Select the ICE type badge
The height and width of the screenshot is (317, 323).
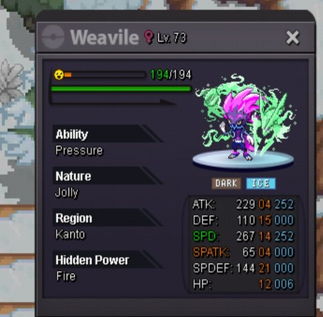coord(261,184)
